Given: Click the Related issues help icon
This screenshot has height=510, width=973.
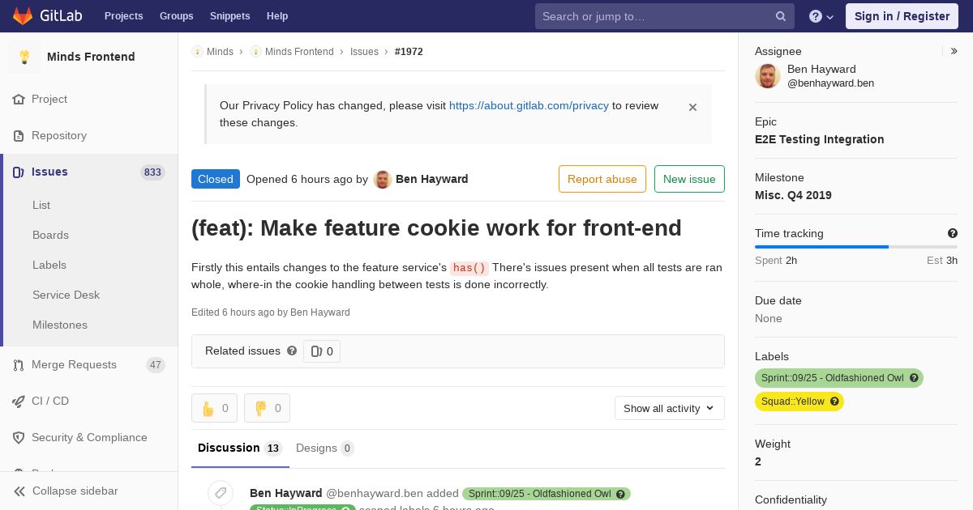Looking at the screenshot, I should 292,351.
